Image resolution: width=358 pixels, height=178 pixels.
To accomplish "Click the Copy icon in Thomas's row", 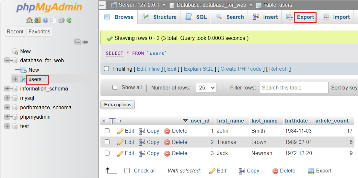I will point(143,142).
